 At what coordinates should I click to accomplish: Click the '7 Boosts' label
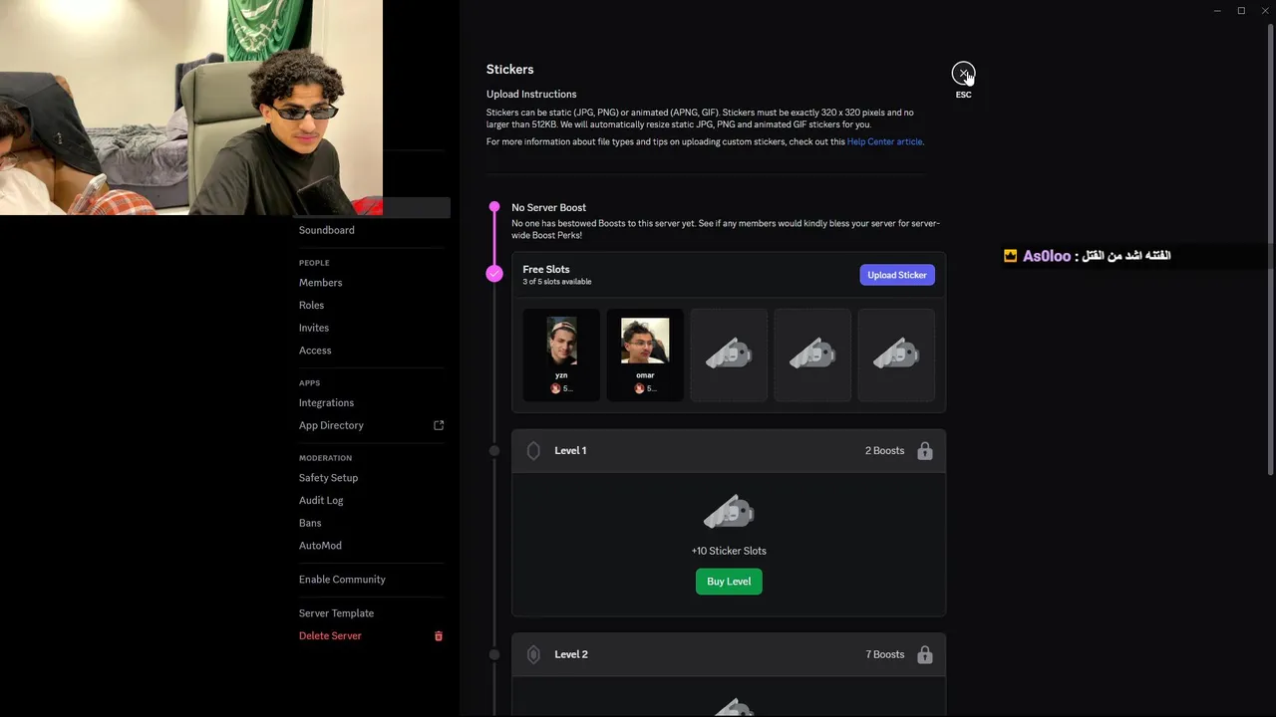884,654
